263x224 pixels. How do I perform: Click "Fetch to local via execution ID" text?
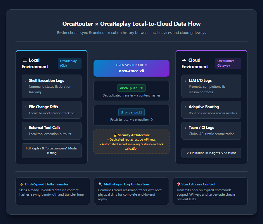131,120
